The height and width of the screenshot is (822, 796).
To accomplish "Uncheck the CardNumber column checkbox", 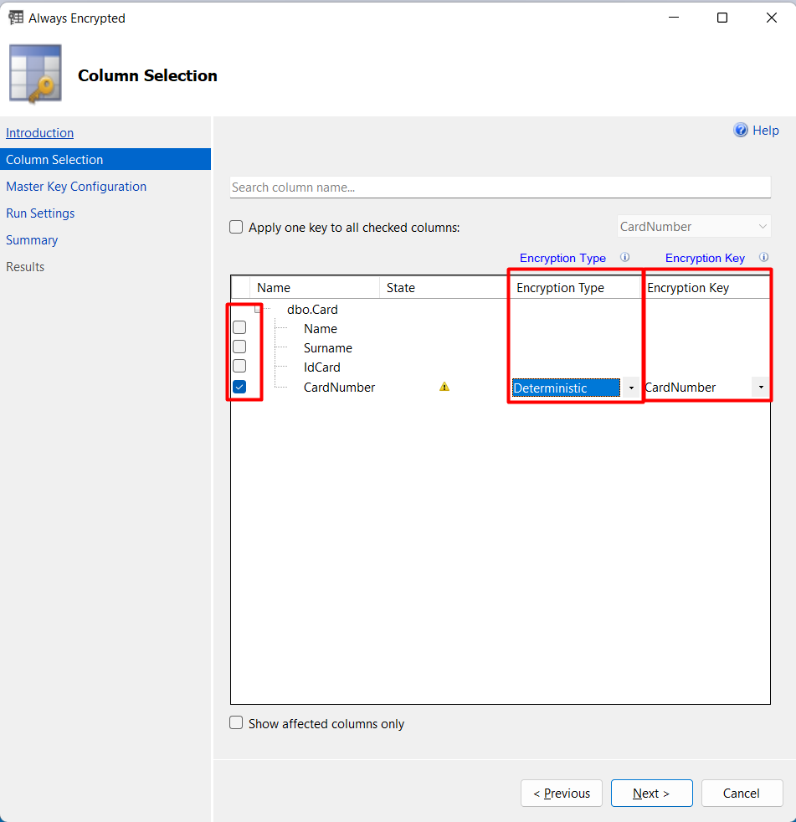I will (x=239, y=387).
